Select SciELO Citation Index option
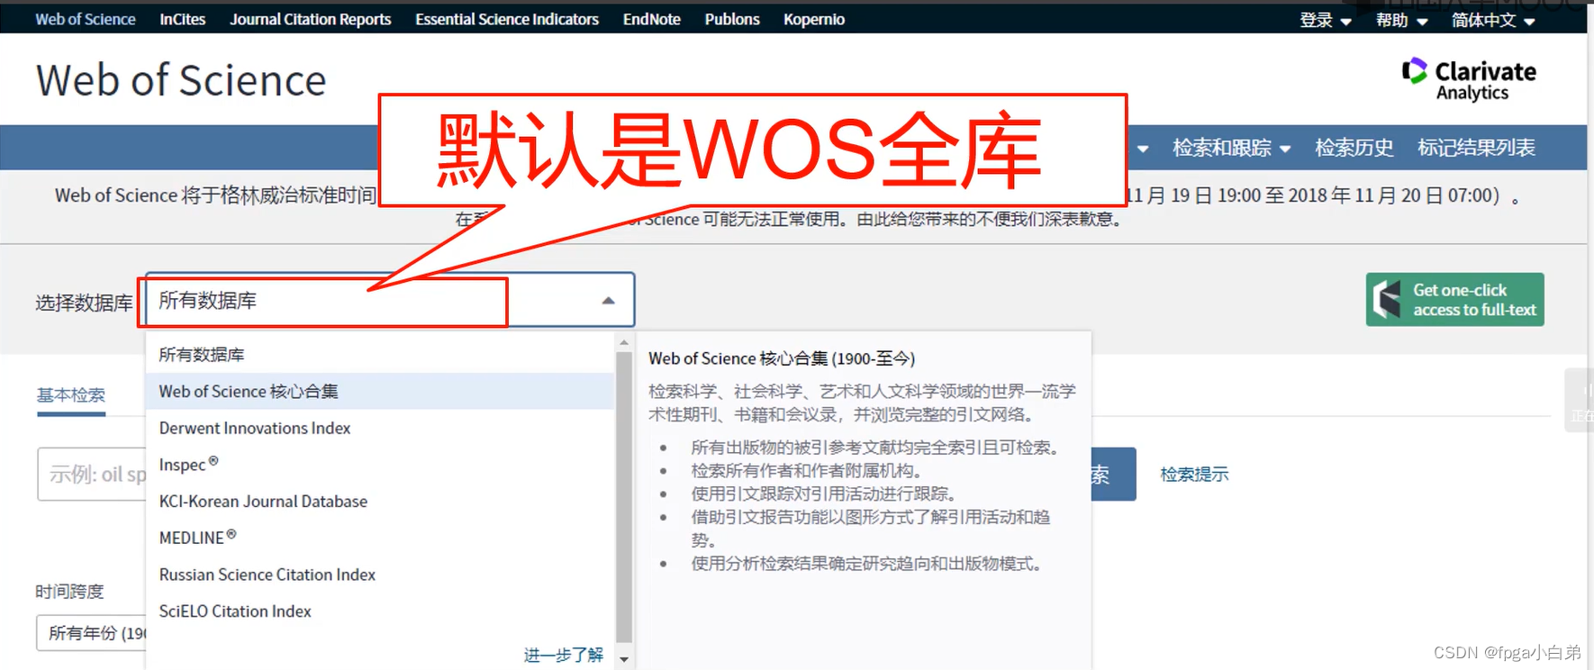The height and width of the screenshot is (670, 1594). coord(380,611)
